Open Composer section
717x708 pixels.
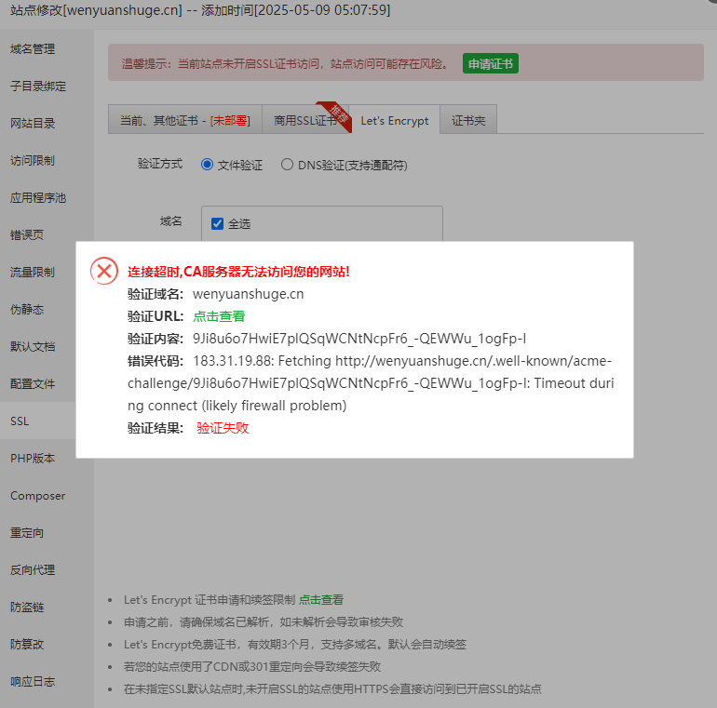coord(37,496)
